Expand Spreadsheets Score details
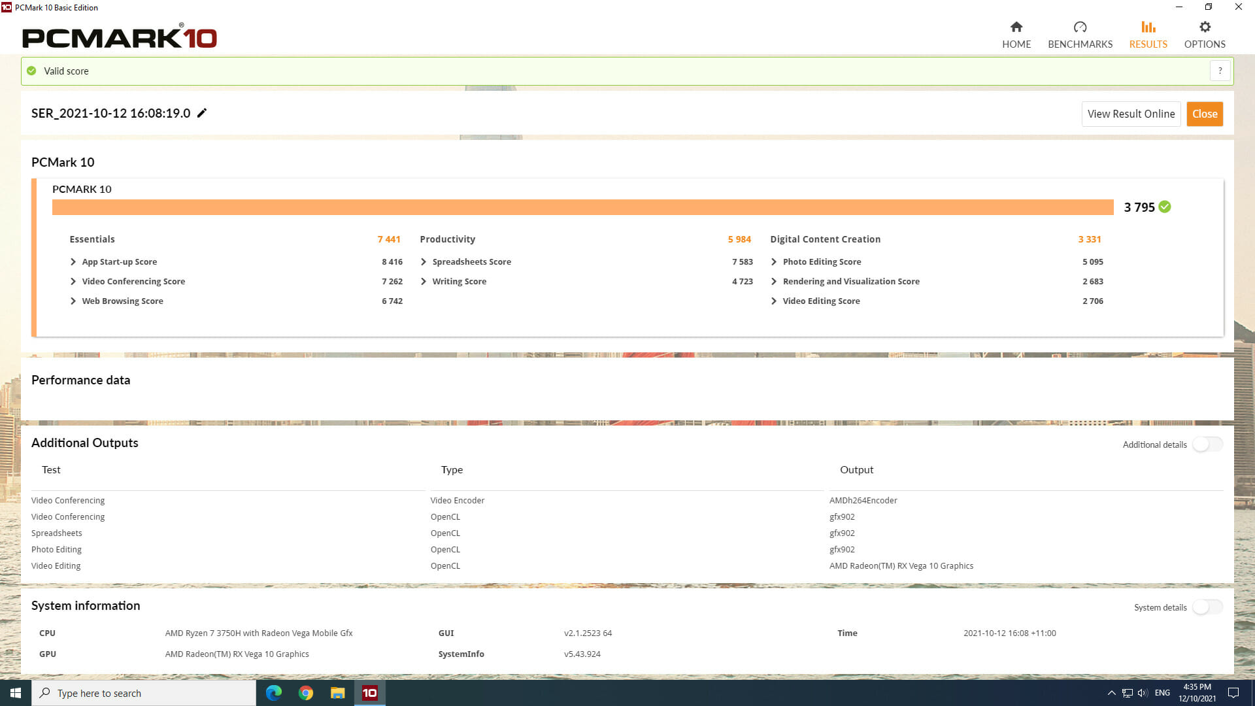The image size is (1255, 706). pyautogui.click(x=424, y=261)
